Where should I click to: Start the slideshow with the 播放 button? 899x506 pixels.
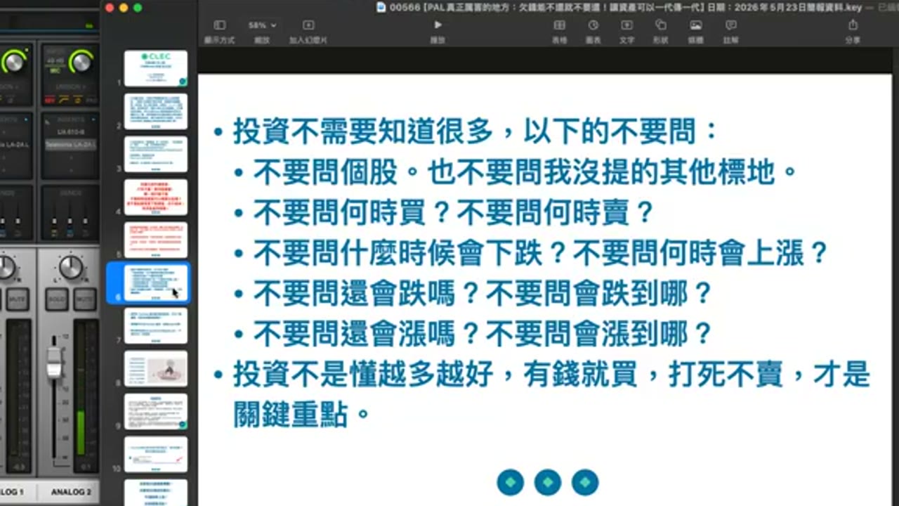(438, 25)
